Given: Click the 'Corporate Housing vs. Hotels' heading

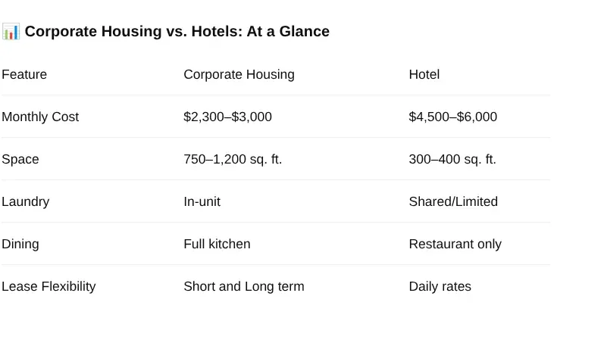Looking at the screenshot, I should pyautogui.click(x=177, y=32).
